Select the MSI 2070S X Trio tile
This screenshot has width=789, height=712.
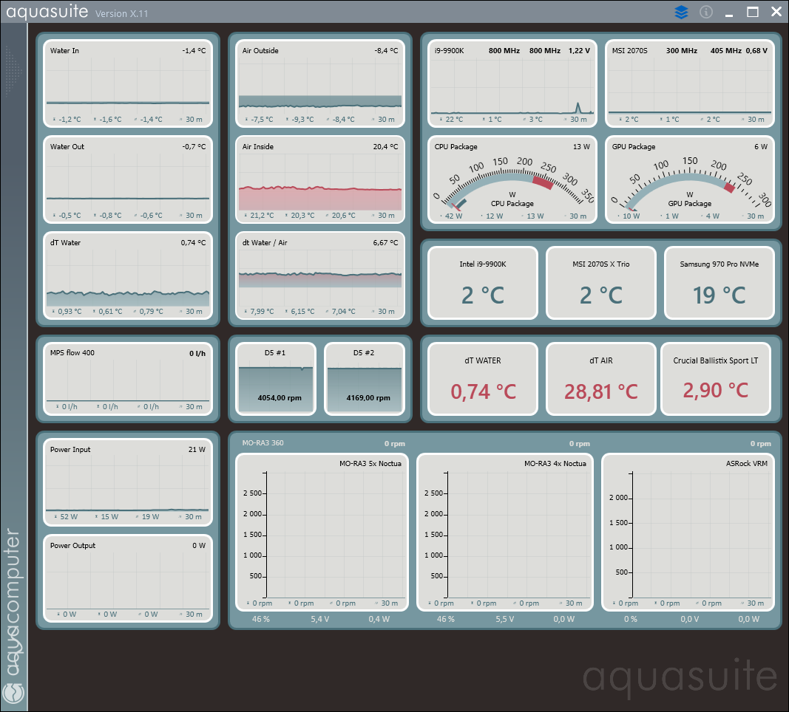(600, 283)
